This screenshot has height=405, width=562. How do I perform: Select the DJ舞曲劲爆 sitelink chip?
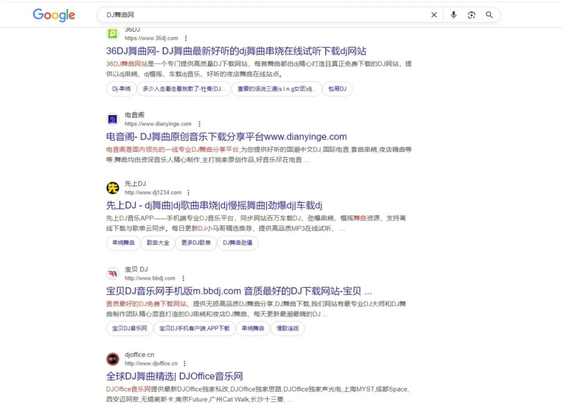coord(237,243)
